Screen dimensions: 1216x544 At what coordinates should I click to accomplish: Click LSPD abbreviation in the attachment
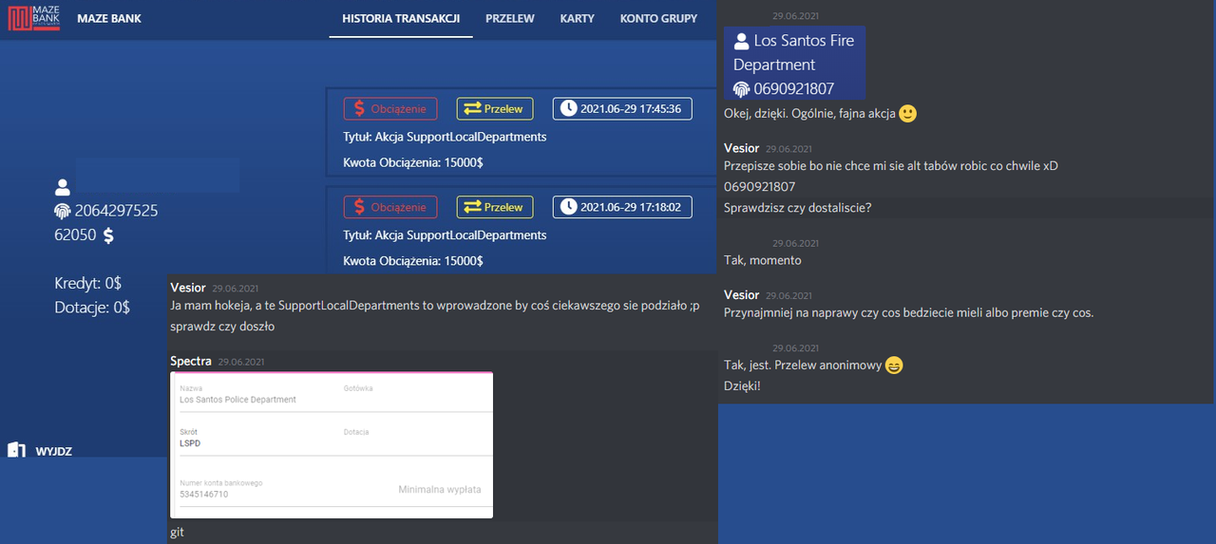coord(190,443)
